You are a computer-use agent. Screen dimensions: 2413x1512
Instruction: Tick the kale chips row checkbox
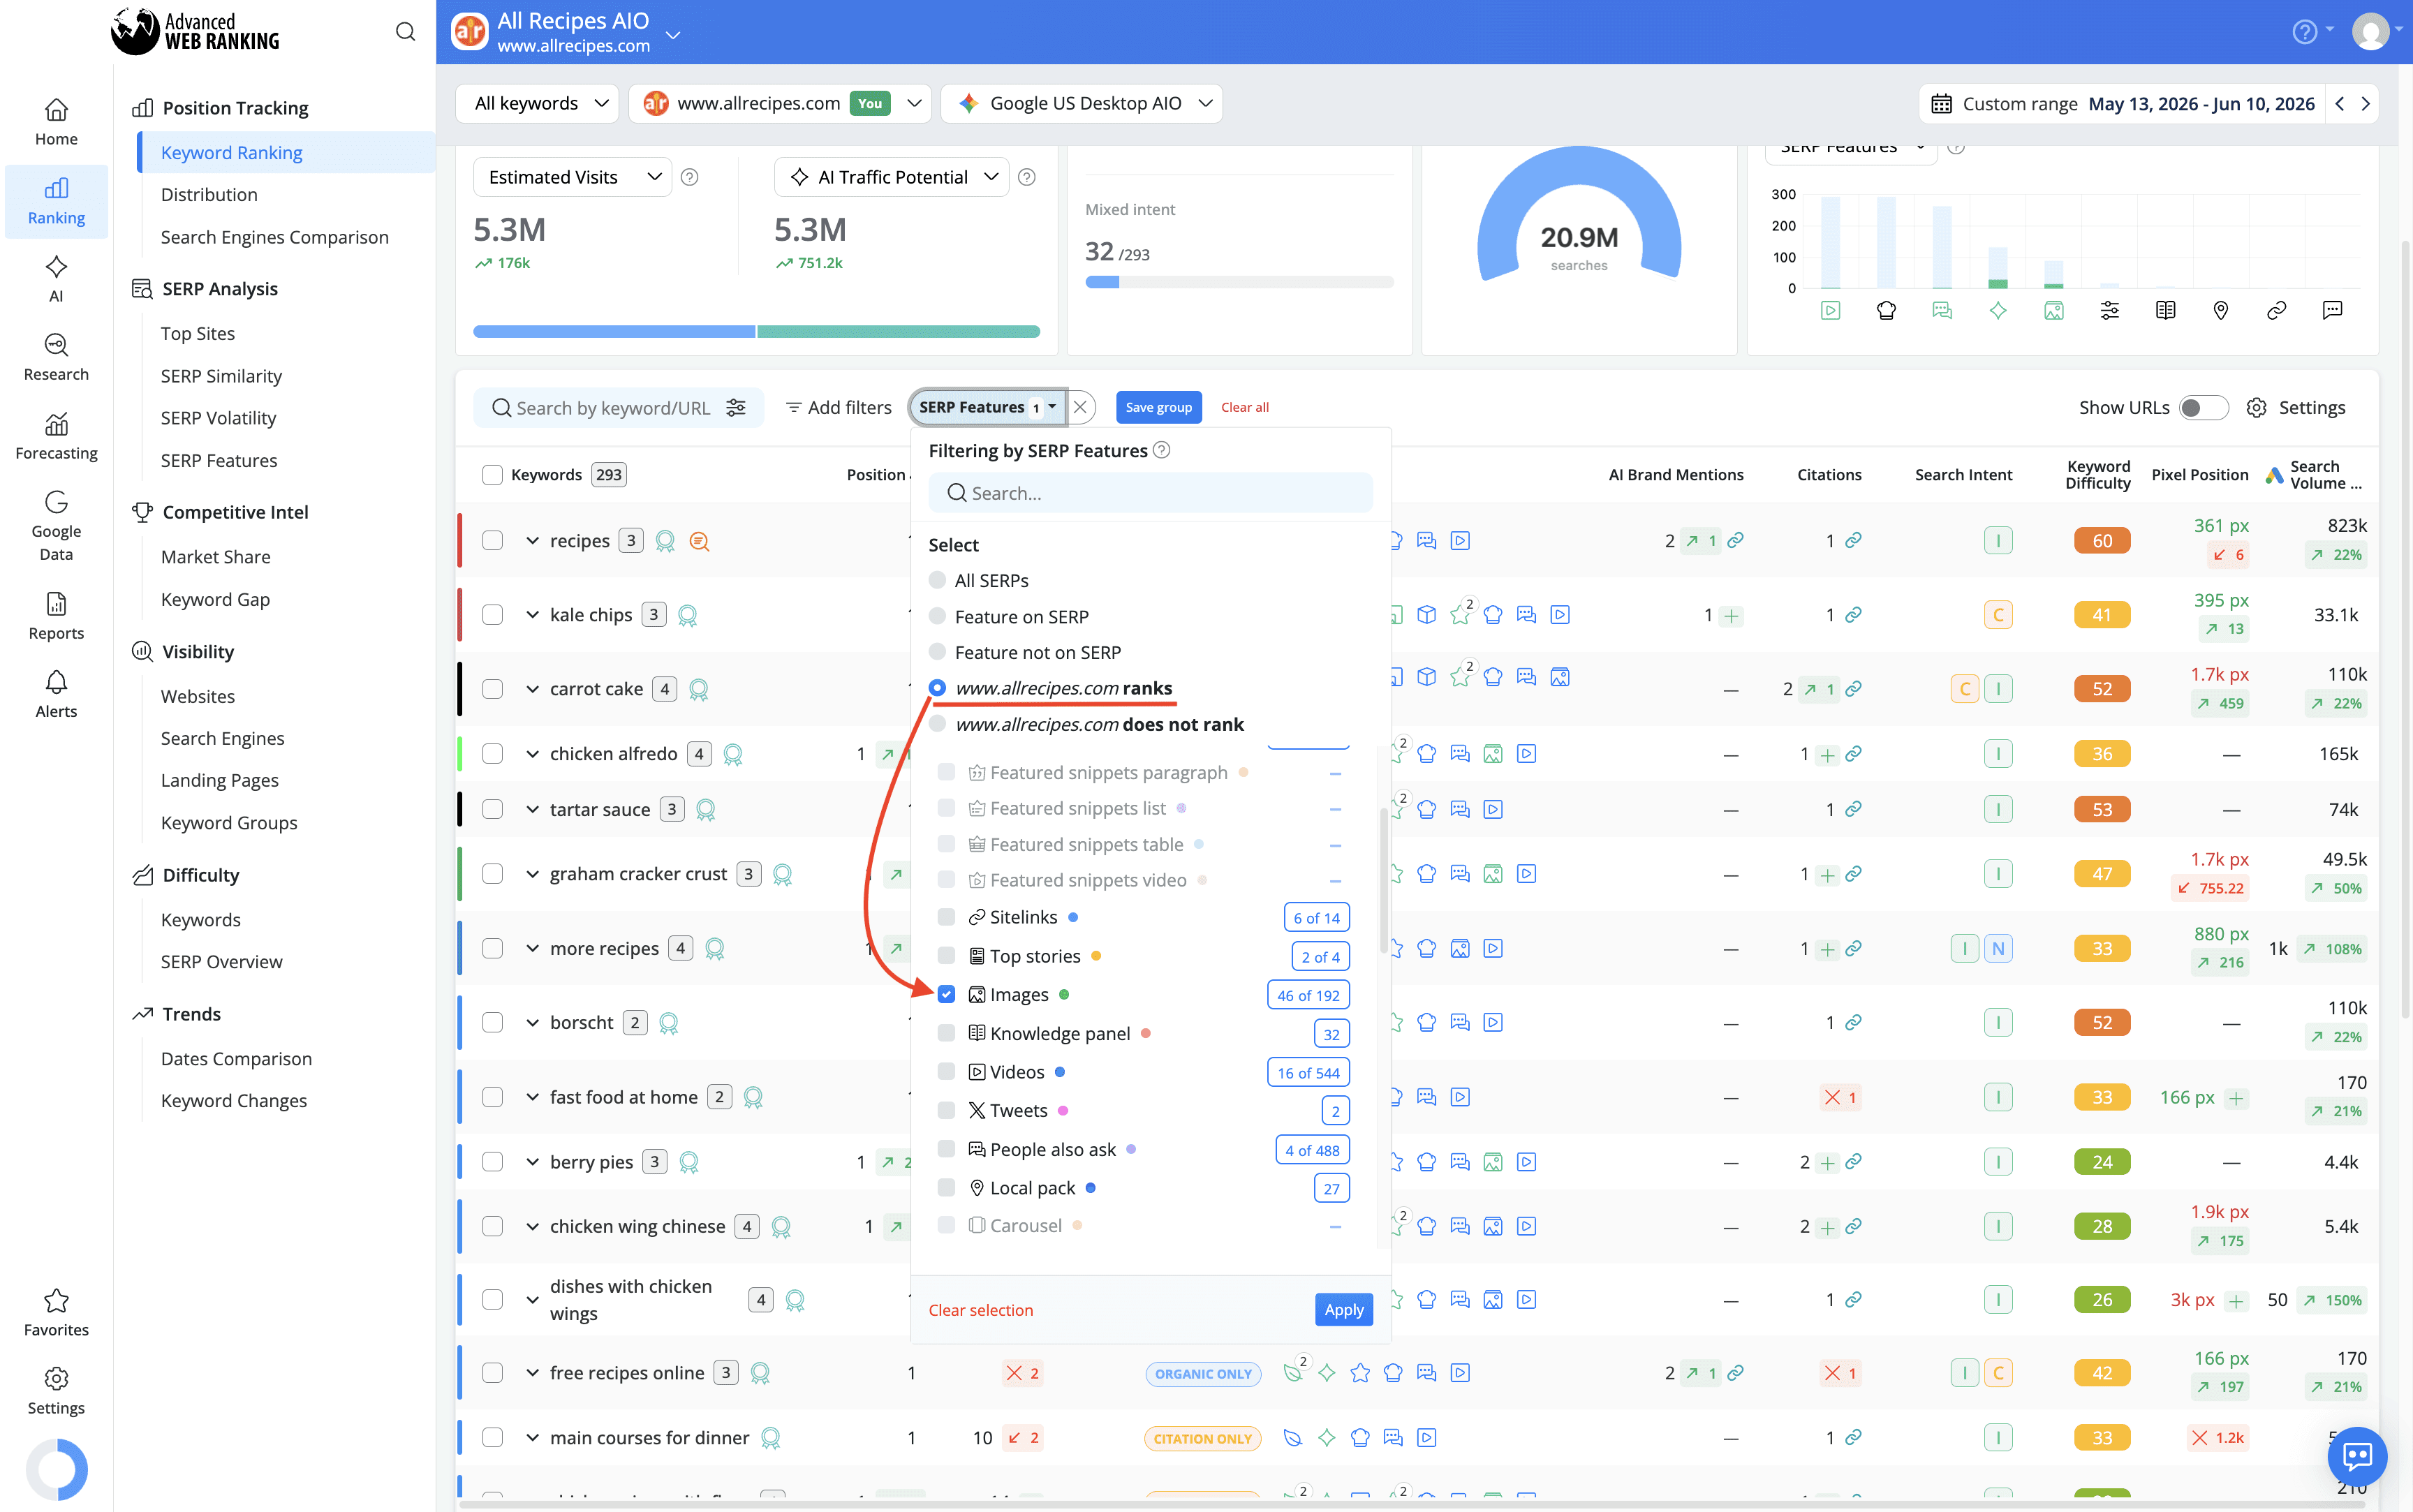(x=492, y=615)
